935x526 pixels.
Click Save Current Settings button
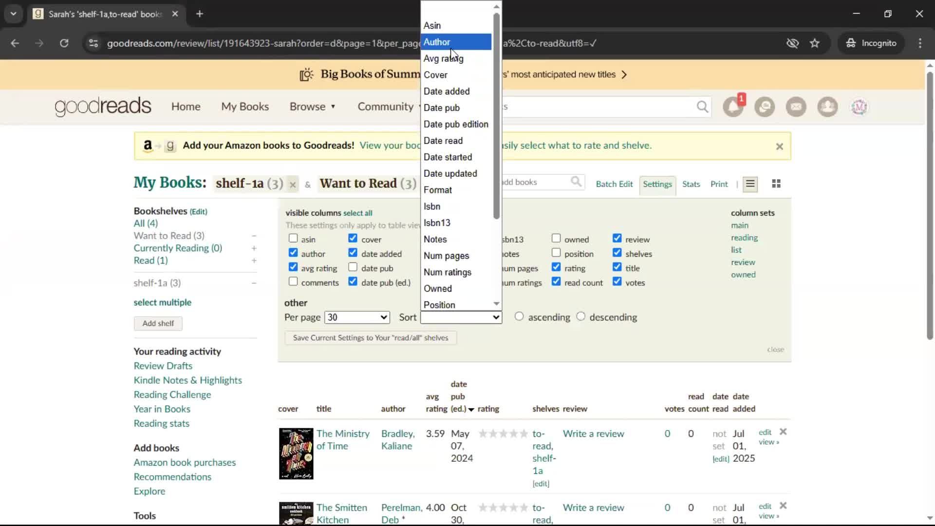coord(371,338)
